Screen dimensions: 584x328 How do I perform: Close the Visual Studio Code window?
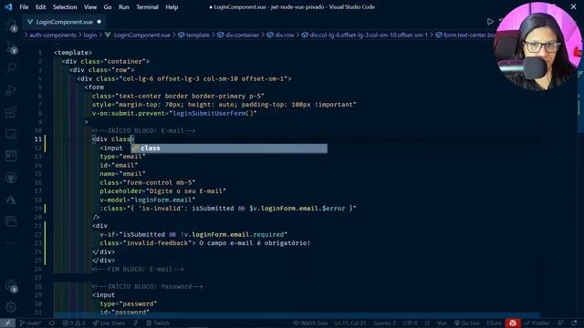pos(574,6)
